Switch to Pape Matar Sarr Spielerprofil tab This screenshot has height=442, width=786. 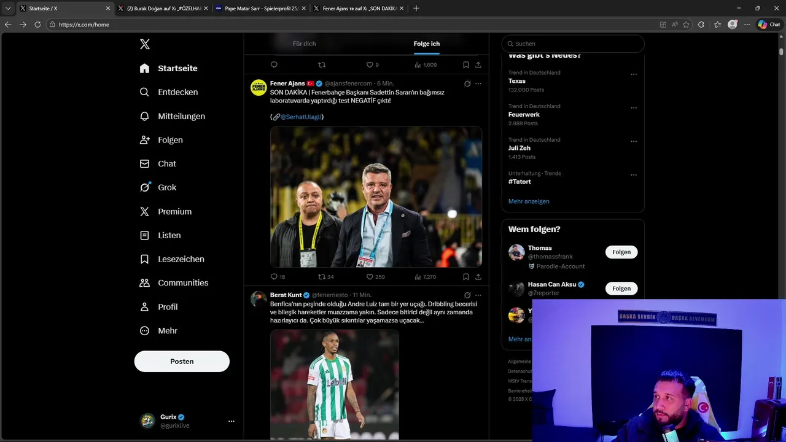[260, 9]
